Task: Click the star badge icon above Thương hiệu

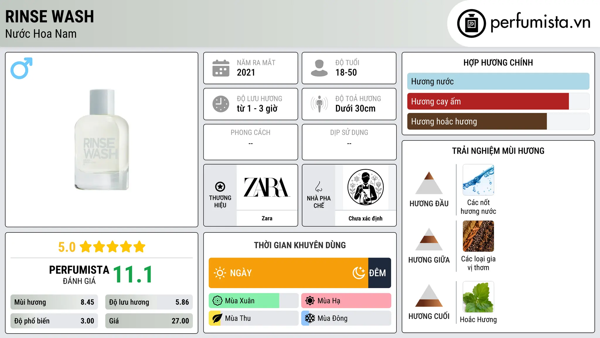Action: point(220,187)
